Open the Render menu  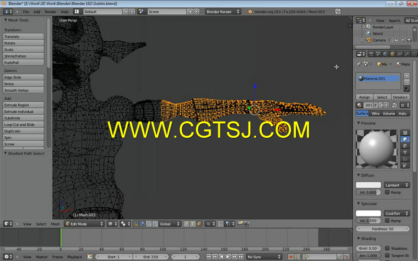click(x=50, y=11)
